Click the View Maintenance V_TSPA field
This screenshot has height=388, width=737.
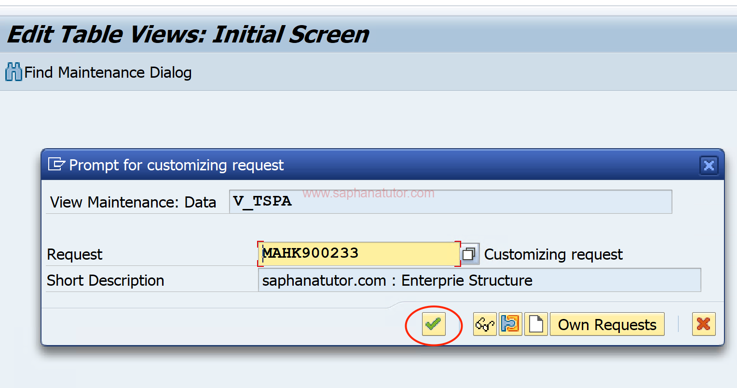point(450,202)
